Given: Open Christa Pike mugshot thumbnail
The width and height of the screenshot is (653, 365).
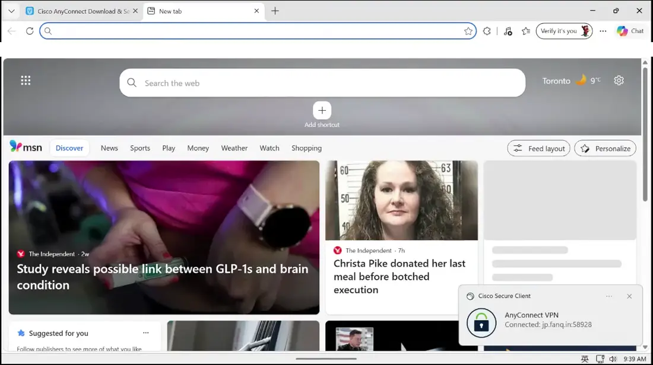Looking at the screenshot, I should coord(401,200).
